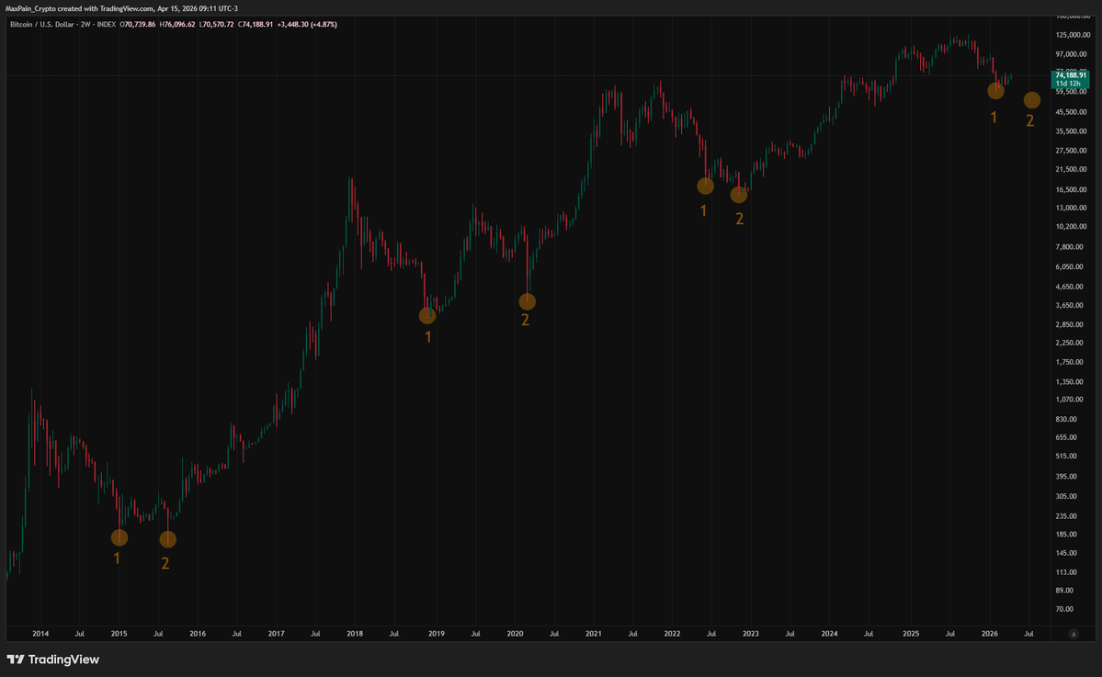Click the open value O70,739.86

click(138, 25)
